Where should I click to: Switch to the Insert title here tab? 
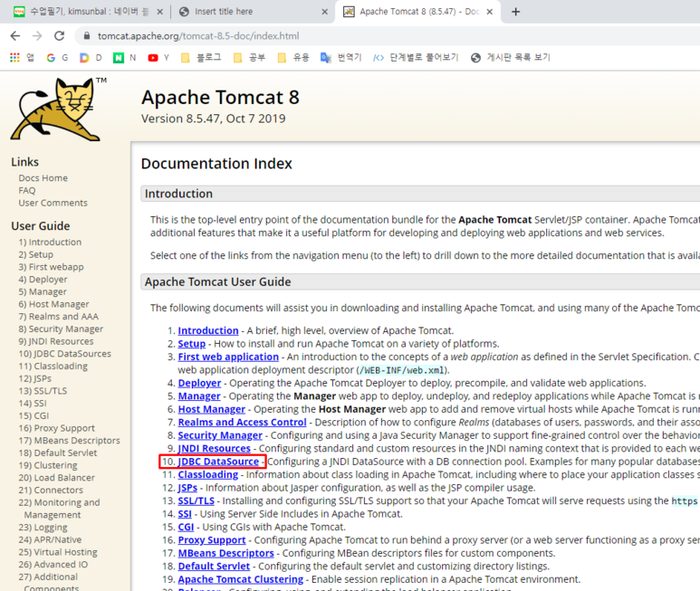(254, 12)
